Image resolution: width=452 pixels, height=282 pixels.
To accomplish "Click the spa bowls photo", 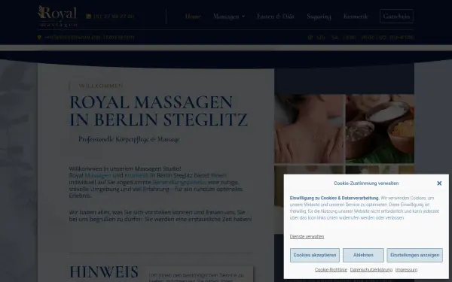I will coord(380,129).
